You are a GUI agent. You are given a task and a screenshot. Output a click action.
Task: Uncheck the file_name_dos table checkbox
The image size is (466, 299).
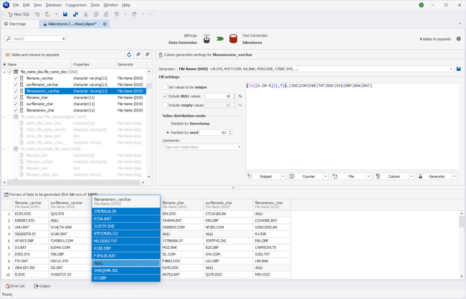[x=10, y=72]
